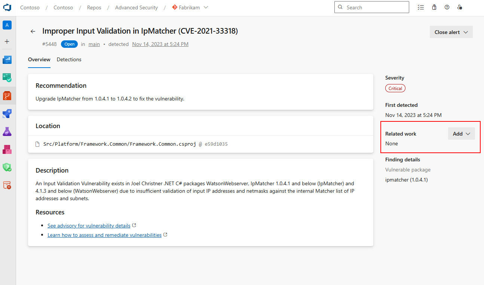Viewport: 484px width, 285px height.
Task: Switch to the Detections tab
Action: coord(69,59)
